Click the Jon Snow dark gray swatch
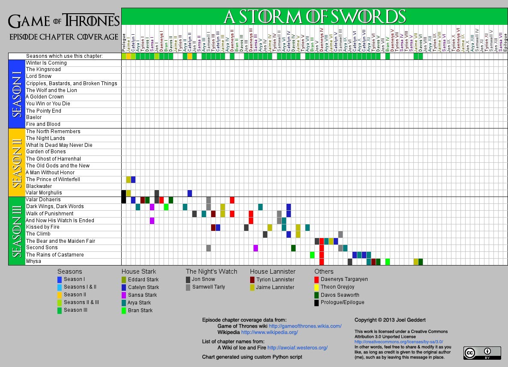Viewport: 508px width, 367px height. 188,280
